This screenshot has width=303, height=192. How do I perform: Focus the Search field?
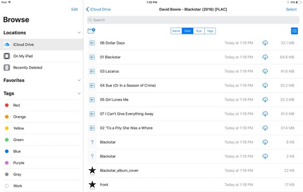click(x=193, y=20)
